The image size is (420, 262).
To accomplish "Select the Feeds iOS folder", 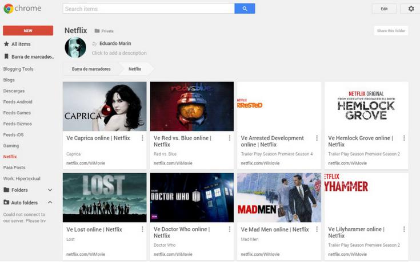I will point(13,134).
